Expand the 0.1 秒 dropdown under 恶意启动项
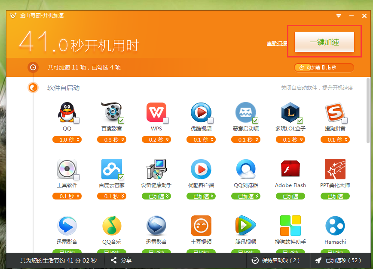373x269 pixels. tap(257, 139)
